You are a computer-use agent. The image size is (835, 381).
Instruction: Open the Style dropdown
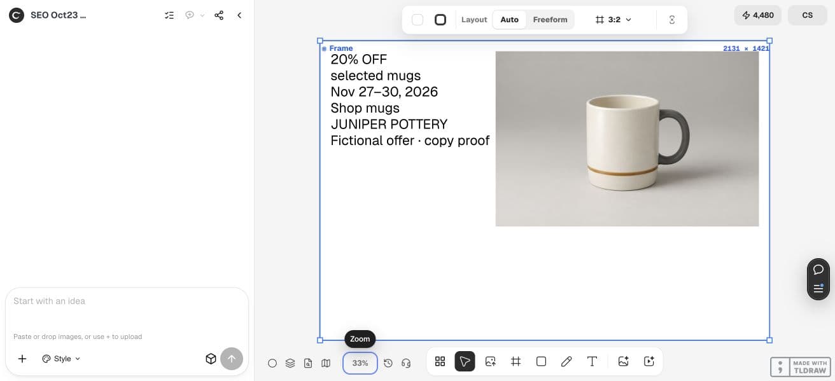coord(62,359)
